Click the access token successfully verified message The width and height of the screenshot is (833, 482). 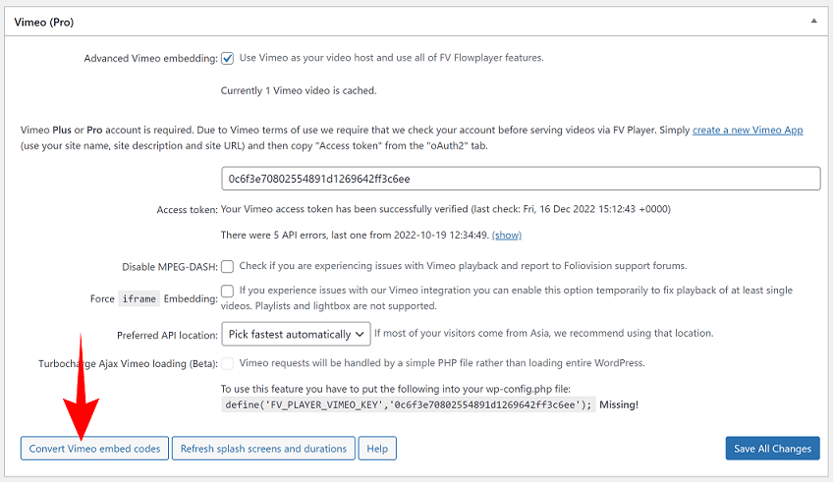pos(445,209)
